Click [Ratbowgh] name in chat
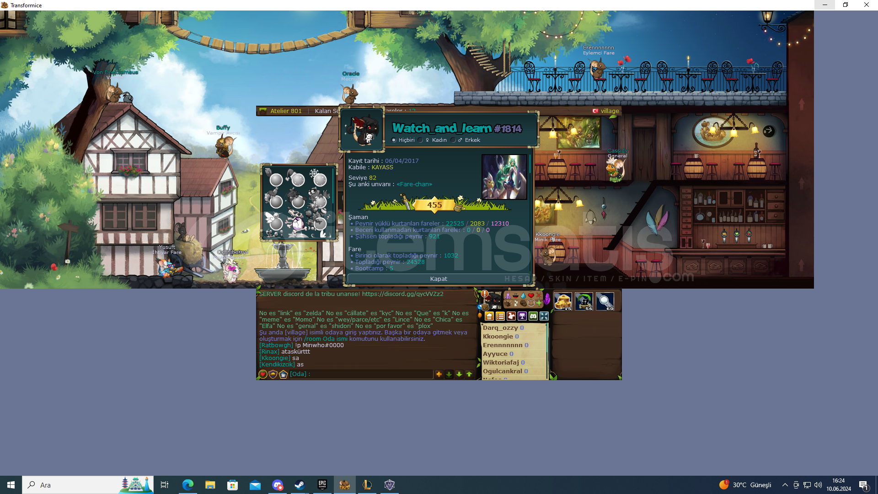878x494 pixels. (276, 345)
